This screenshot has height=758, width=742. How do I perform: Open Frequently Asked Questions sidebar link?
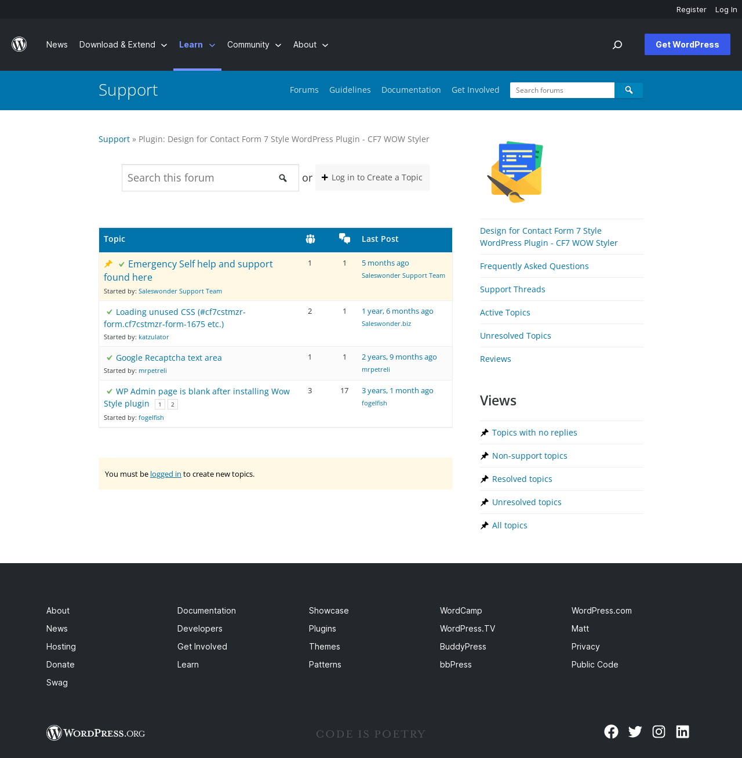pos(534,266)
